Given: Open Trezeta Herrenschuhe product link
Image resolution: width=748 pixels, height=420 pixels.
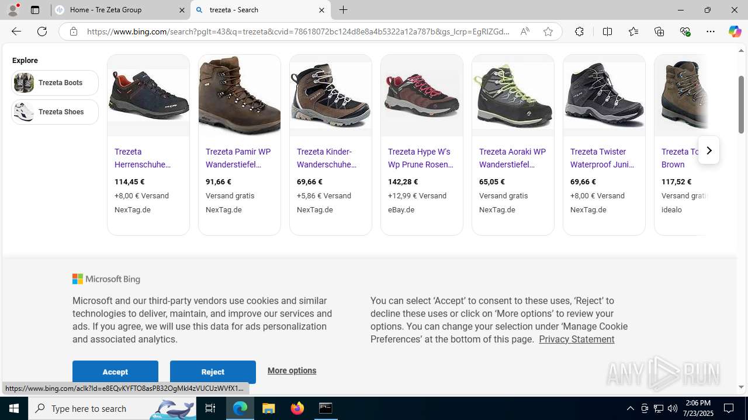Looking at the screenshot, I should [x=143, y=158].
